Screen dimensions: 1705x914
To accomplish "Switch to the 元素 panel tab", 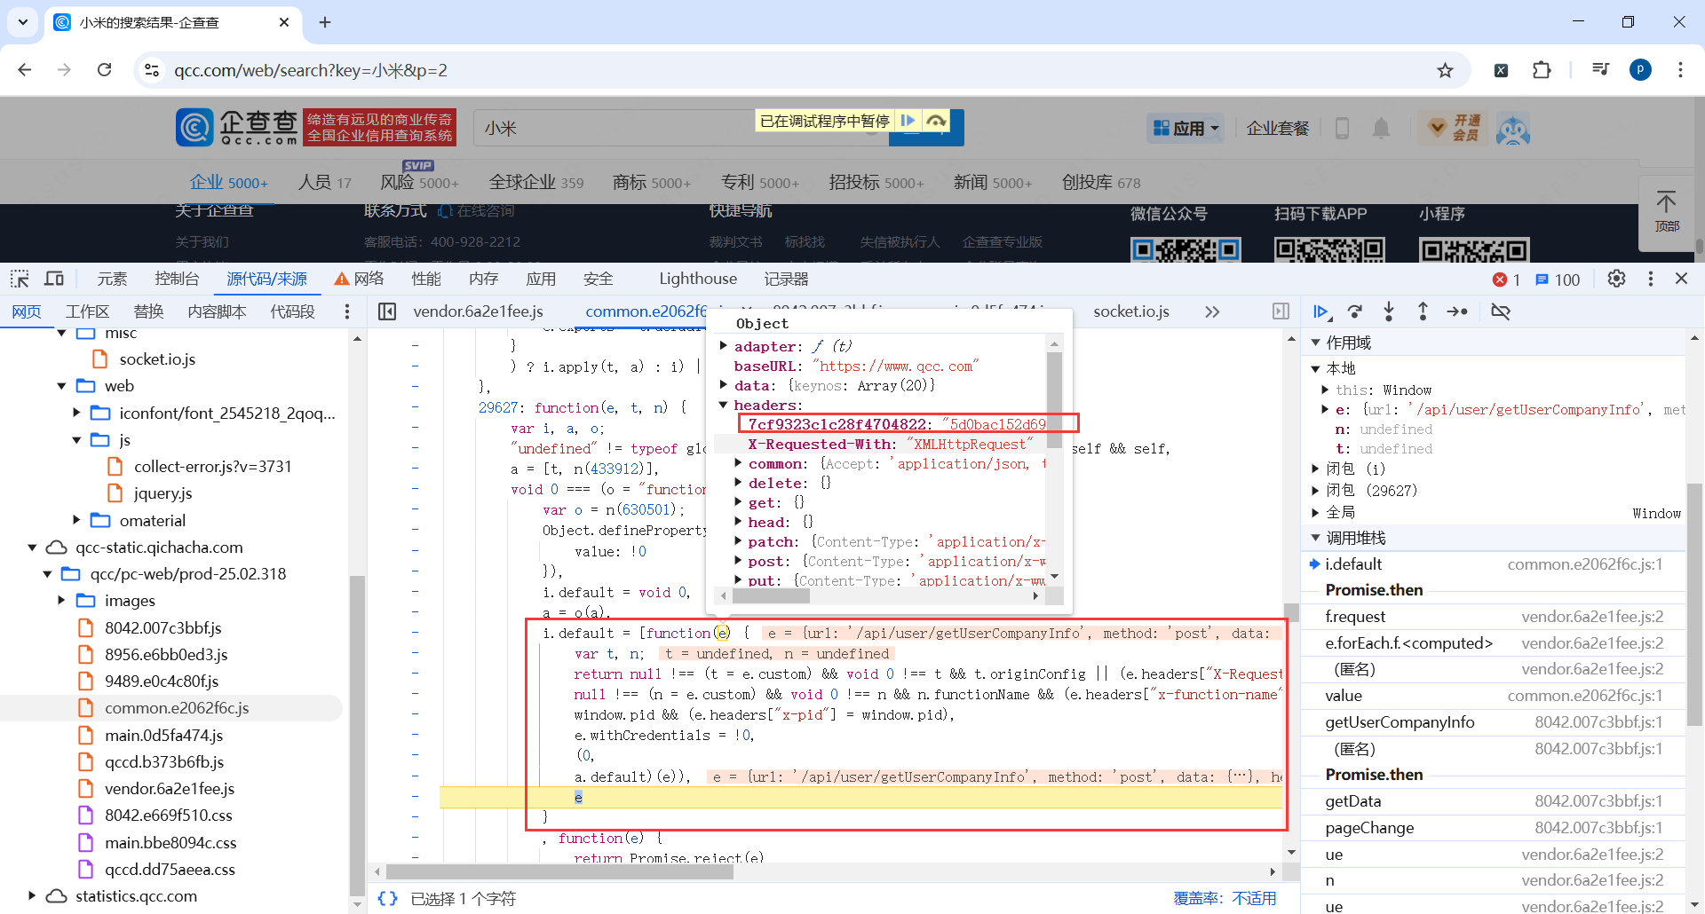I will point(112,279).
